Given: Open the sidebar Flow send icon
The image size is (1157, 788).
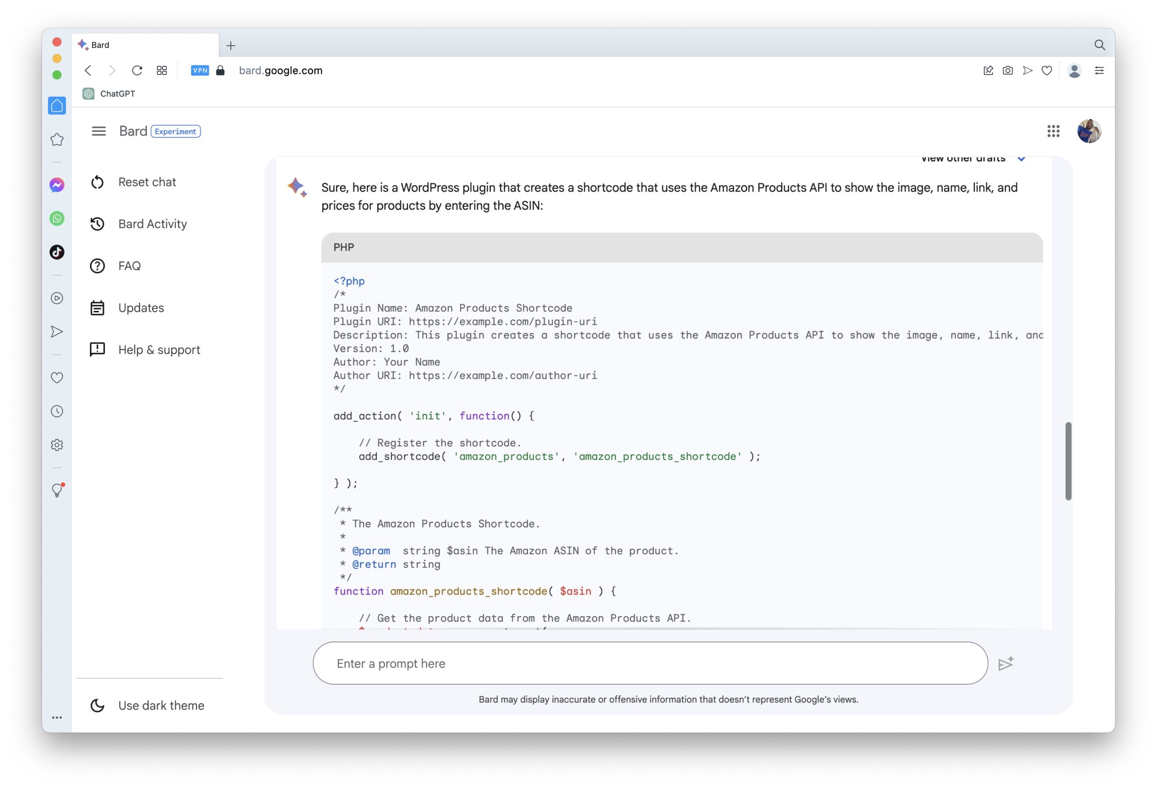Looking at the screenshot, I should [57, 332].
